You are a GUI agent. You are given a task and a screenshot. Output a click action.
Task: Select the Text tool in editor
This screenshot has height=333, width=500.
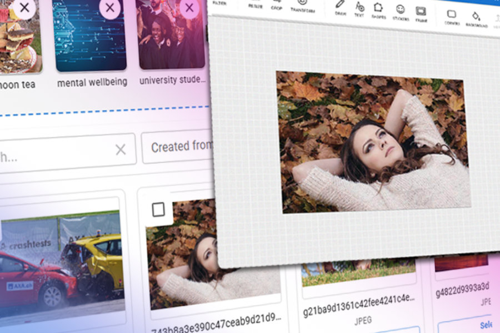point(359,9)
